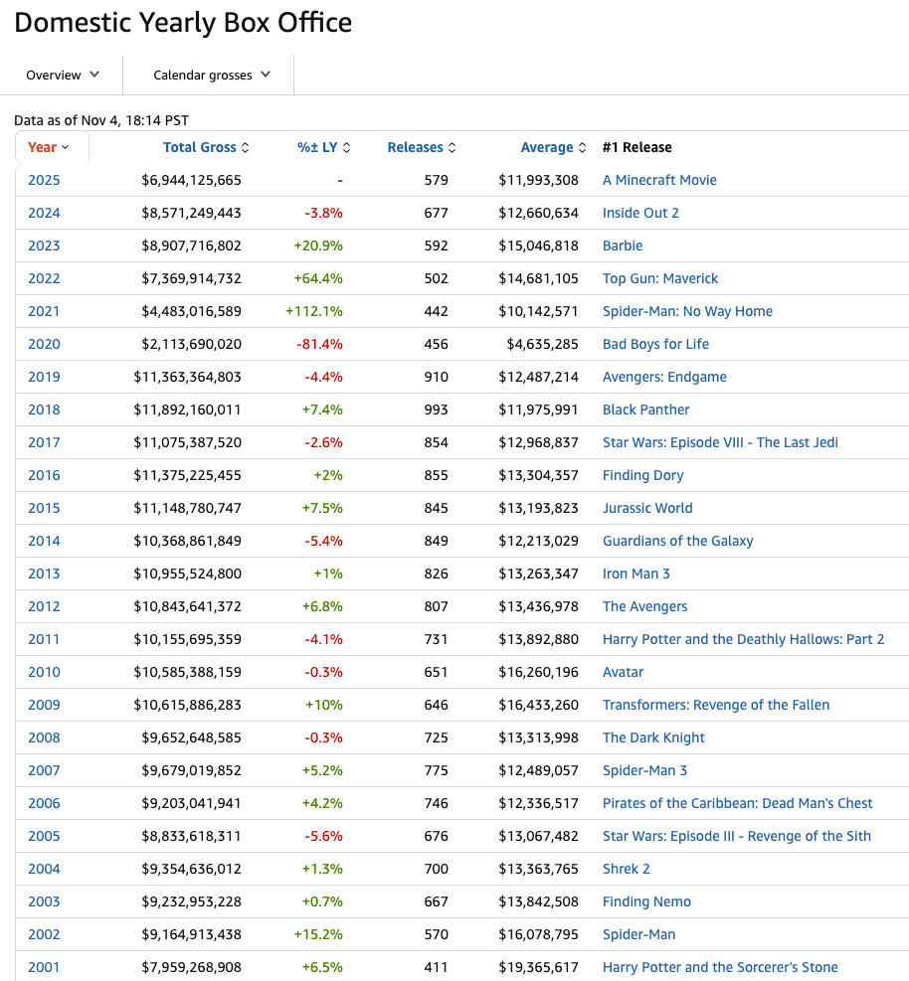Image resolution: width=909 pixels, height=981 pixels.
Task: Sort by Total Gross column header
Action: coord(205,148)
